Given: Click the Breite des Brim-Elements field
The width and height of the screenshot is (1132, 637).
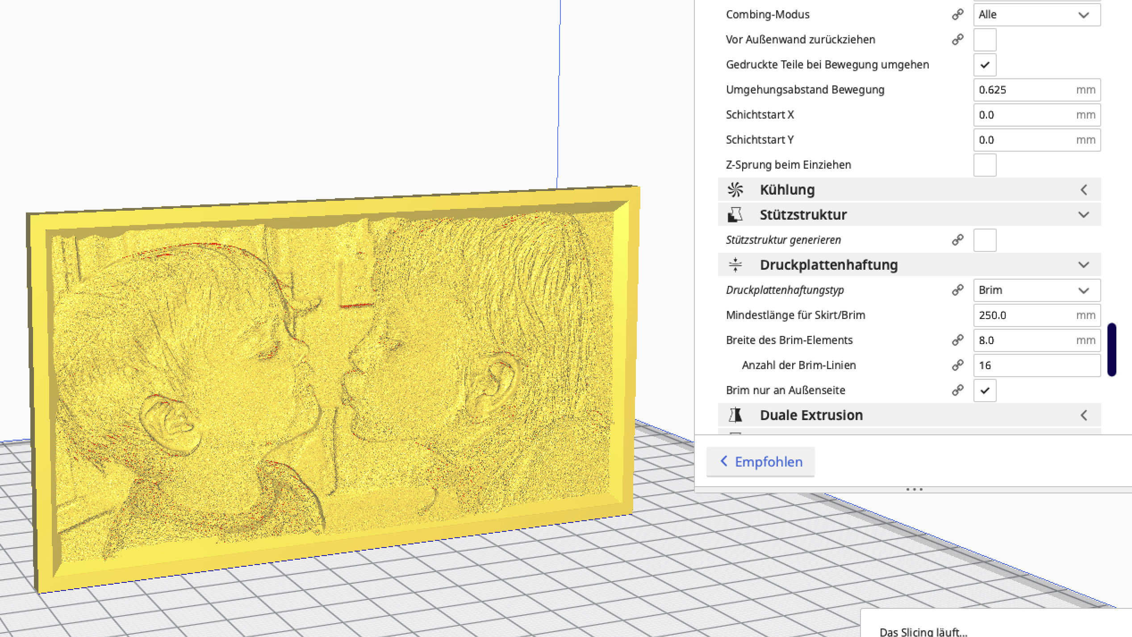Looking at the screenshot, I should click(x=1025, y=340).
